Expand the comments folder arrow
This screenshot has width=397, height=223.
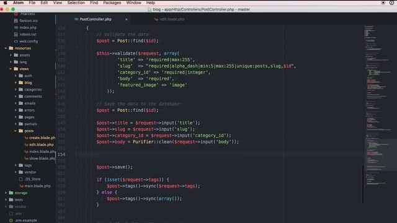(16, 97)
